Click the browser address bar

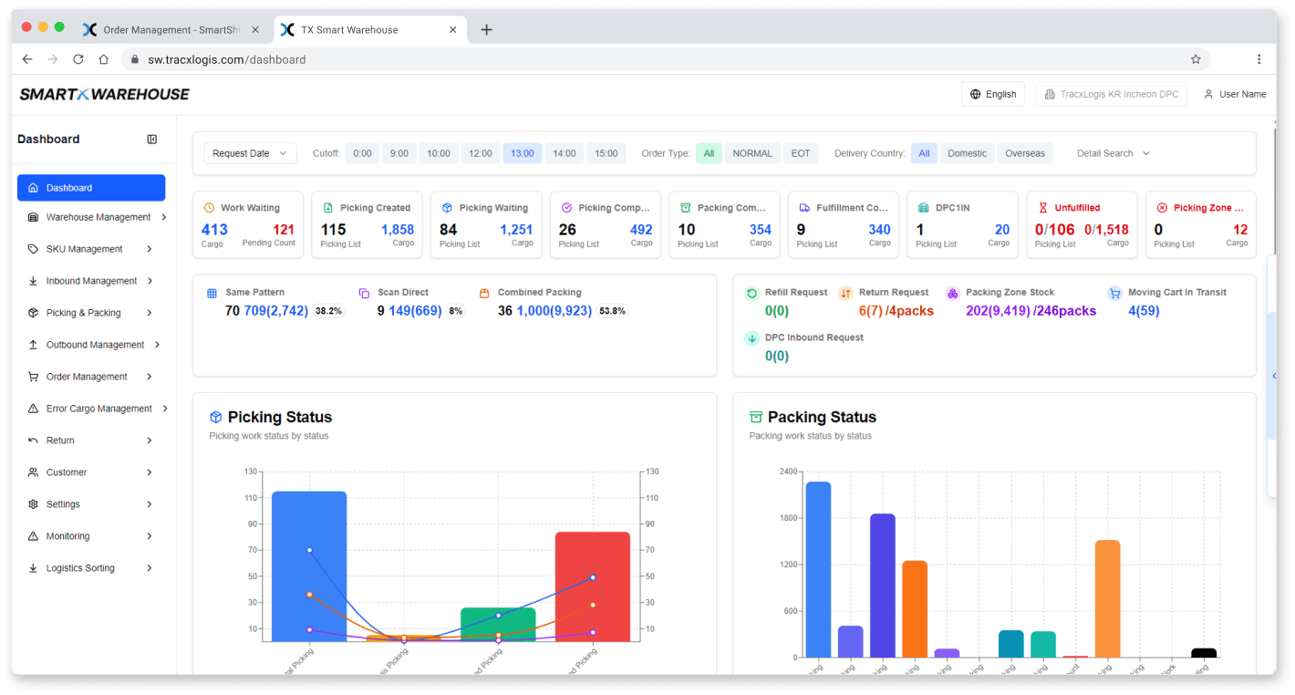click(x=228, y=58)
